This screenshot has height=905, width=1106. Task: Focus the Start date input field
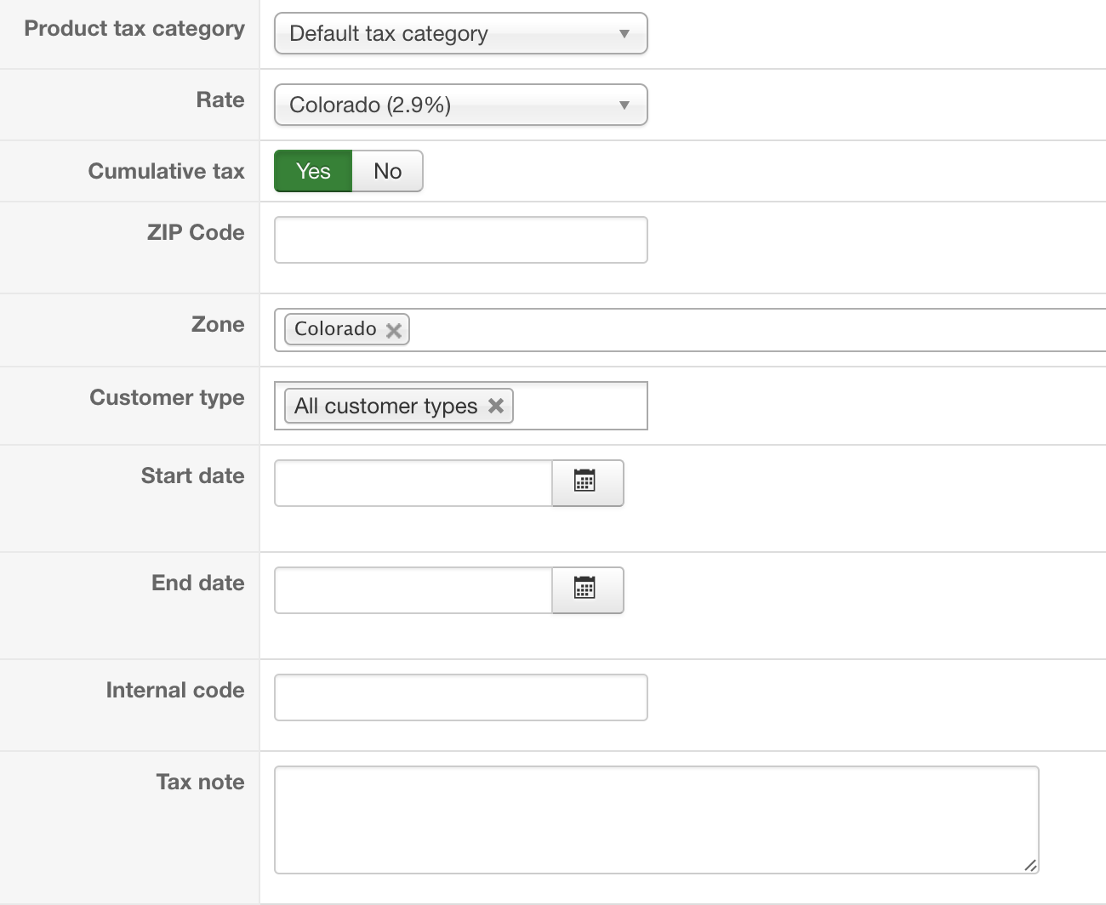coord(413,483)
